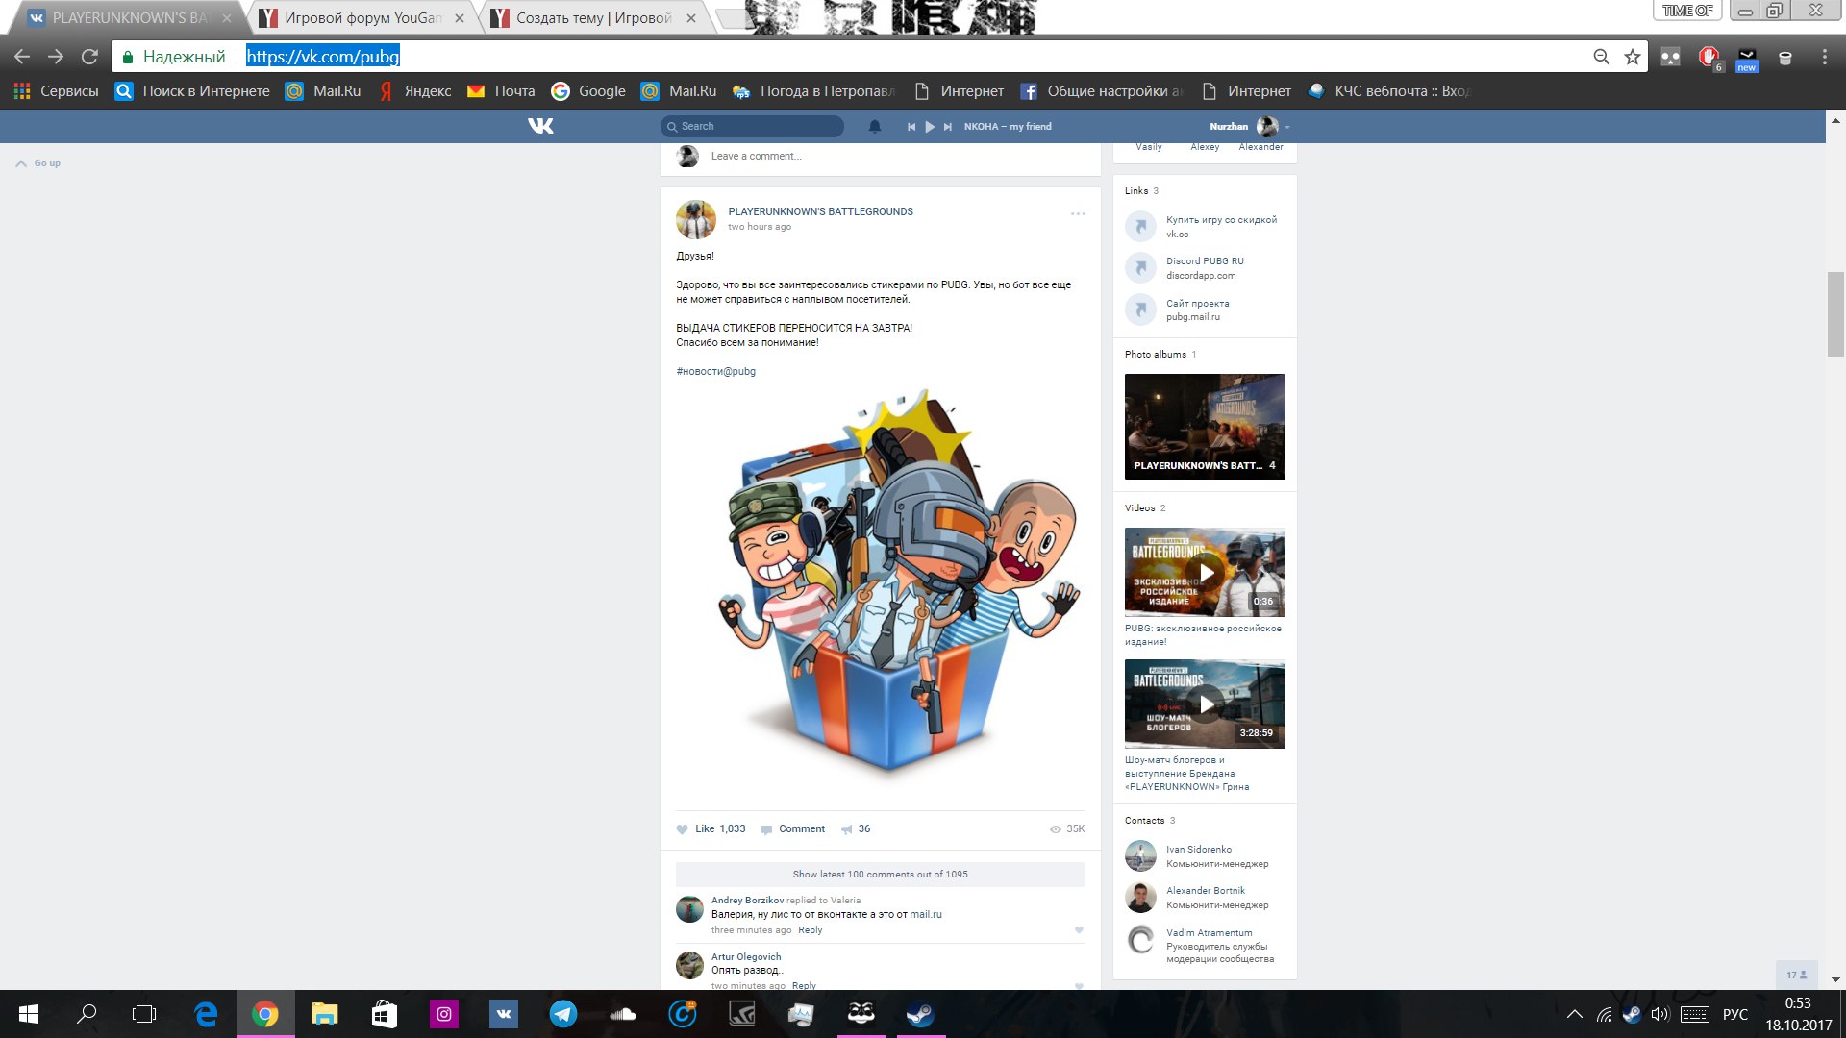Viewport: 1846px width, 1038px height.
Task: Skip to previous track in VK player
Action: pos(911,127)
